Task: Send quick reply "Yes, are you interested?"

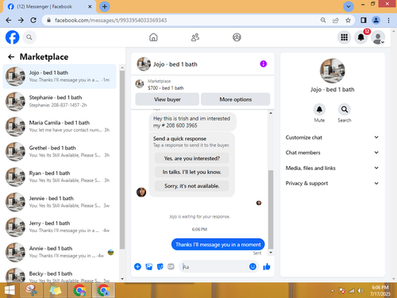Action: (x=192, y=158)
